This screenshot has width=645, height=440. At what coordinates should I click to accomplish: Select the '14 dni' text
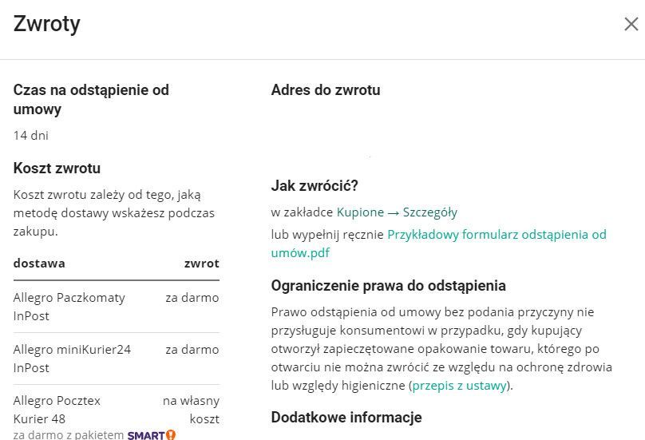(31, 136)
